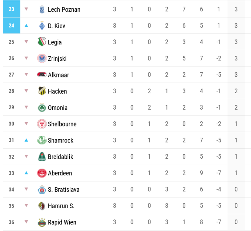Click the Hacken club crest
251x231 pixels.
coord(42,91)
